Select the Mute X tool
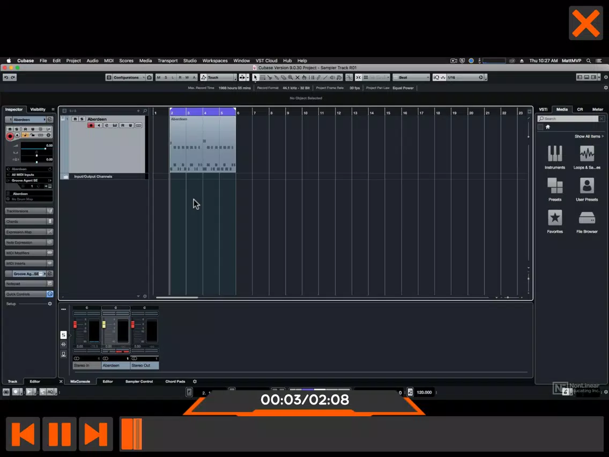Screen dimensions: 609x457 [298, 77]
